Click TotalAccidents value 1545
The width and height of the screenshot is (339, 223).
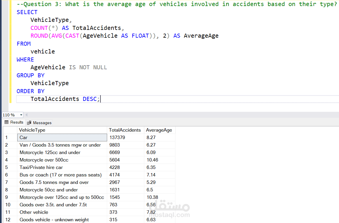[126, 197]
